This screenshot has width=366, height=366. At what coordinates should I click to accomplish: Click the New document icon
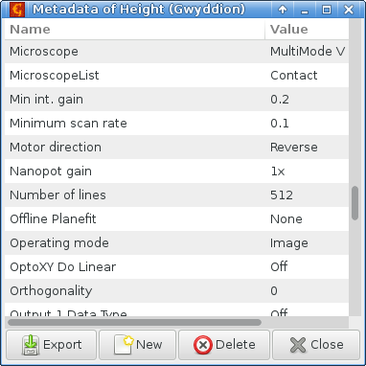(x=124, y=345)
